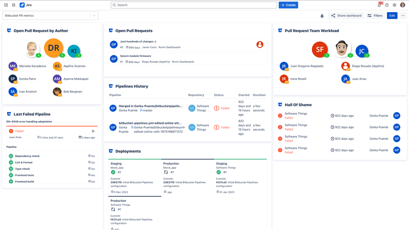Click '5 Dec 2022' deployment date
This screenshot has height=230, width=409.
(121, 192)
